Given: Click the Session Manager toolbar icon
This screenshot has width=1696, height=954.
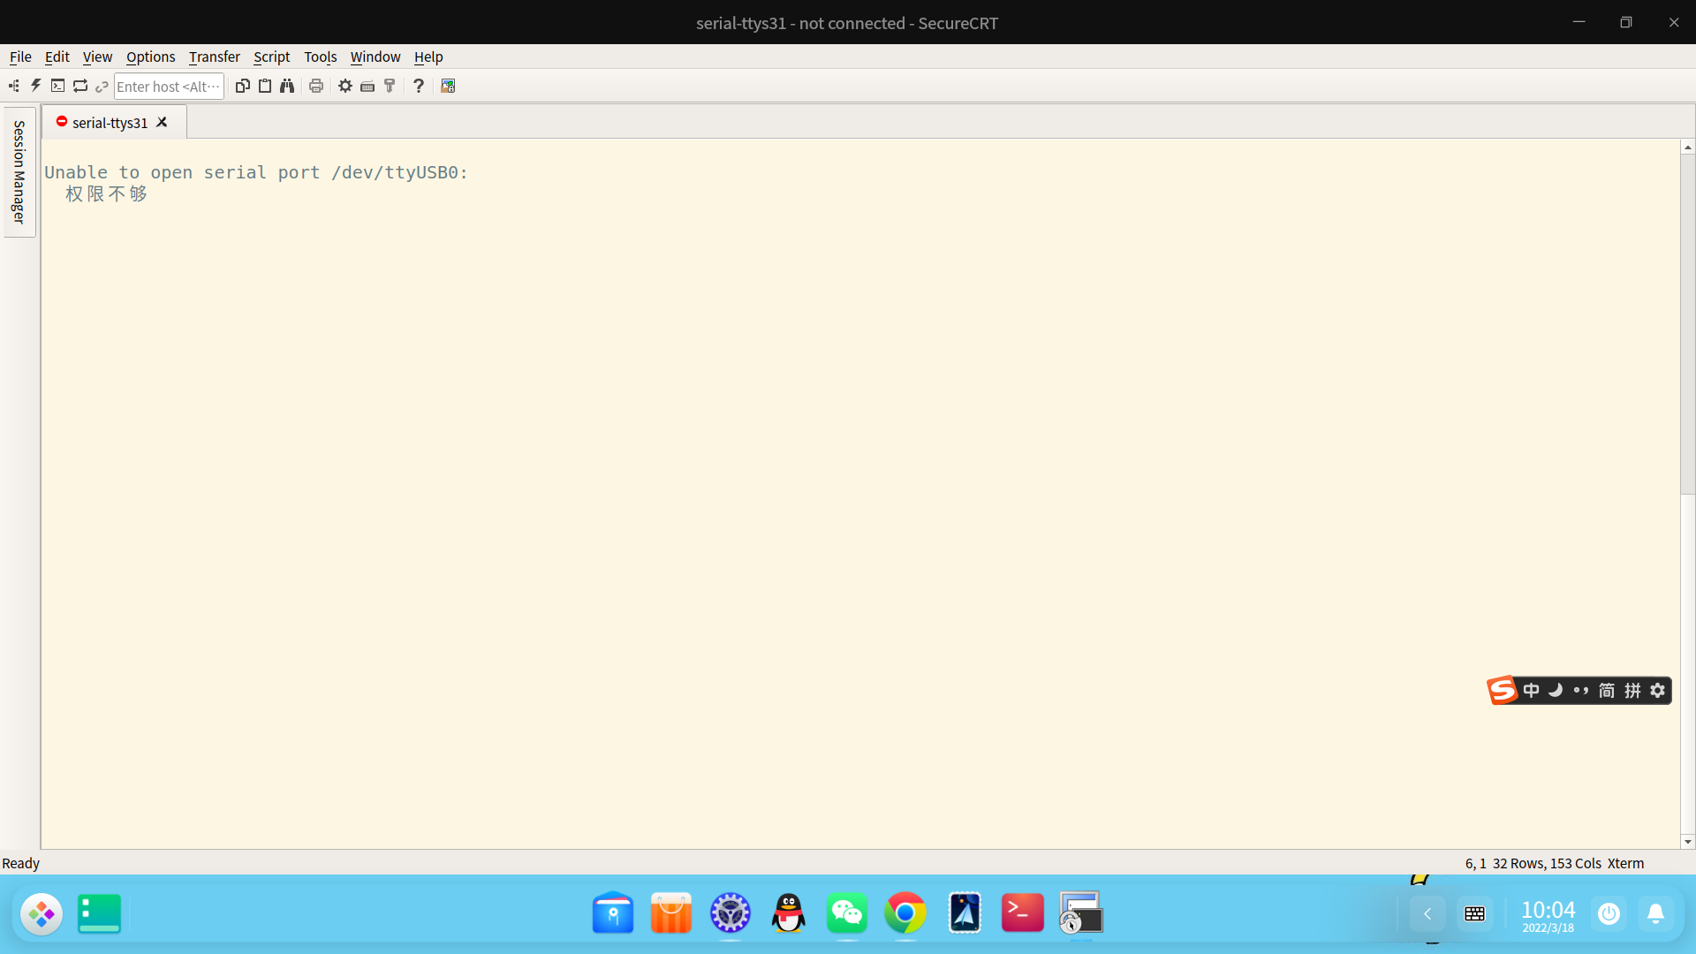Looking at the screenshot, I should click(14, 86).
